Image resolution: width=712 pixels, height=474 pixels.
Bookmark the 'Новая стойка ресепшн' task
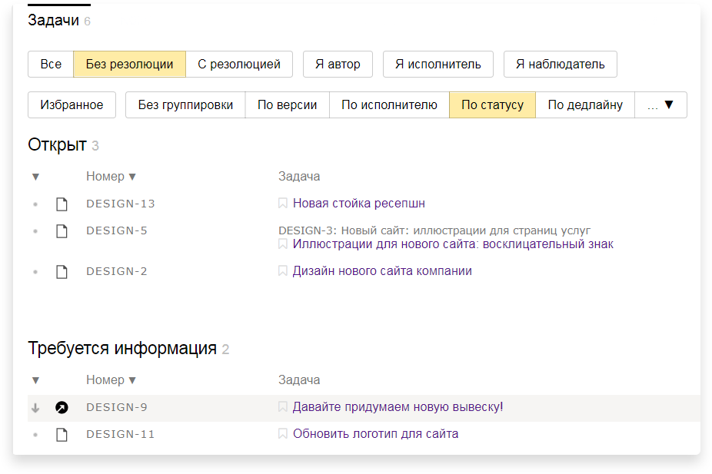click(x=282, y=204)
